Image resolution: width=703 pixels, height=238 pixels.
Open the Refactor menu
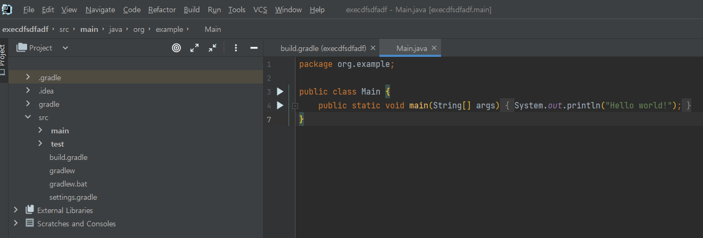pos(162,10)
